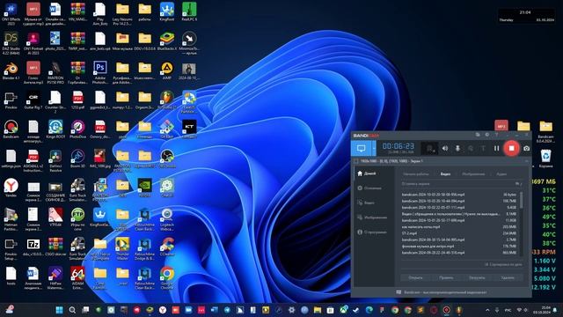This screenshot has height=317, width=563.
Task: Open DaVinci Resolve desktop shortcut
Action: (55, 160)
